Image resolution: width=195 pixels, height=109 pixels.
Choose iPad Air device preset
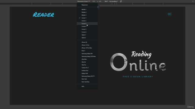tap(87, 62)
